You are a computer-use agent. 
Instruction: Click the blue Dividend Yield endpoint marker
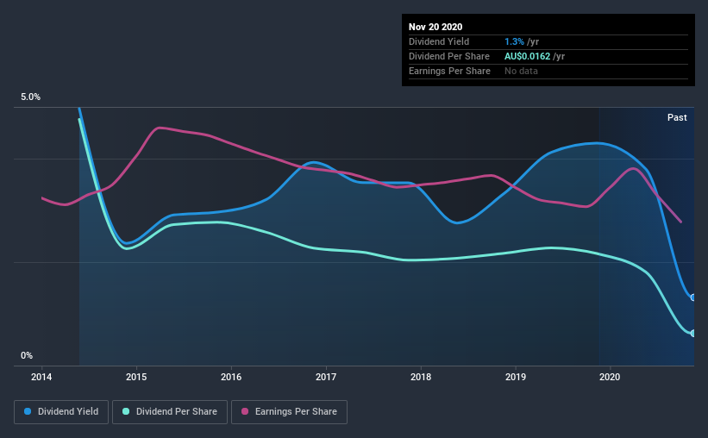click(692, 297)
